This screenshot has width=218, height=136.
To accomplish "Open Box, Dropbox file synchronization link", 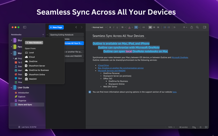I will (x=121, y=68).
